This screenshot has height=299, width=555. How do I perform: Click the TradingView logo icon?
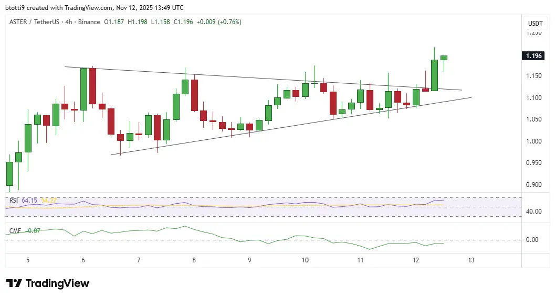pyautogui.click(x=14, y=283)
